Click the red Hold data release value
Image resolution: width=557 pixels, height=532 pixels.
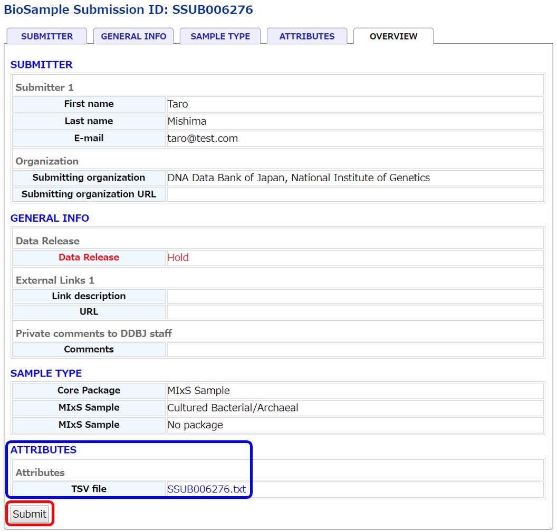(x=178, y=258)
